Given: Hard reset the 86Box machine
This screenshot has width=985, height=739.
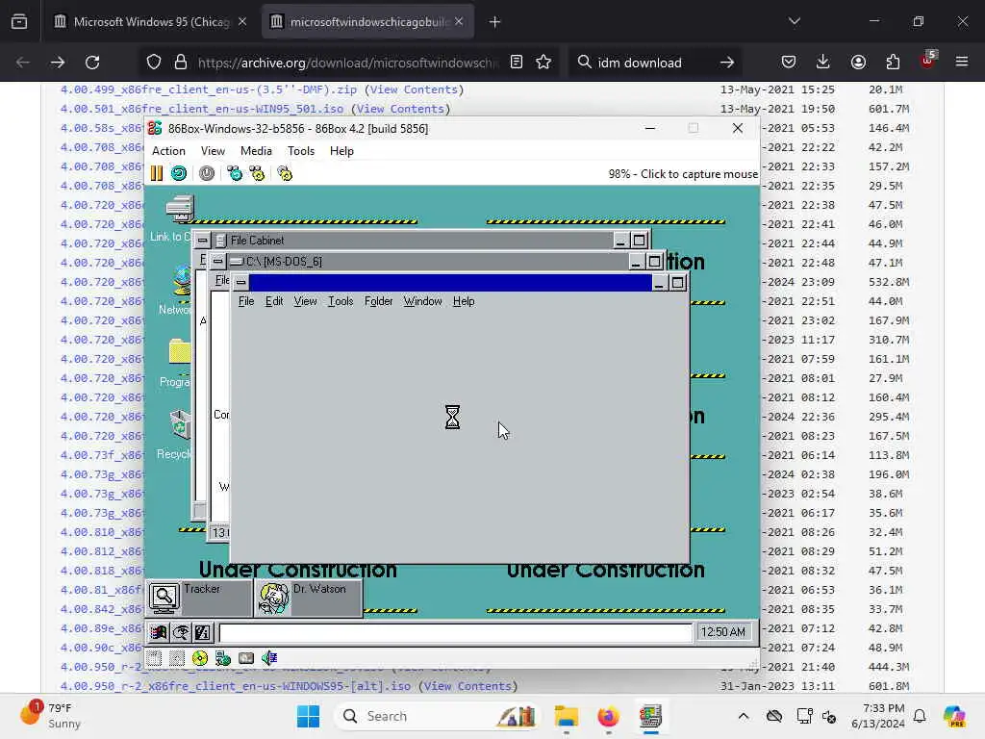Looking at the screenshot, I should tap(179, 173).
